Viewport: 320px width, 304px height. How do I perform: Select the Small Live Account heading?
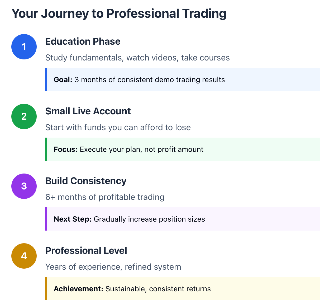(88, 111)
